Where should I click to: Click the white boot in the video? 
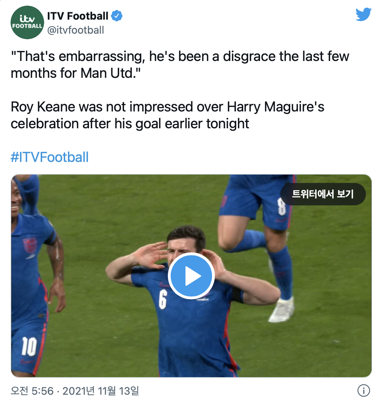[281, 311]
